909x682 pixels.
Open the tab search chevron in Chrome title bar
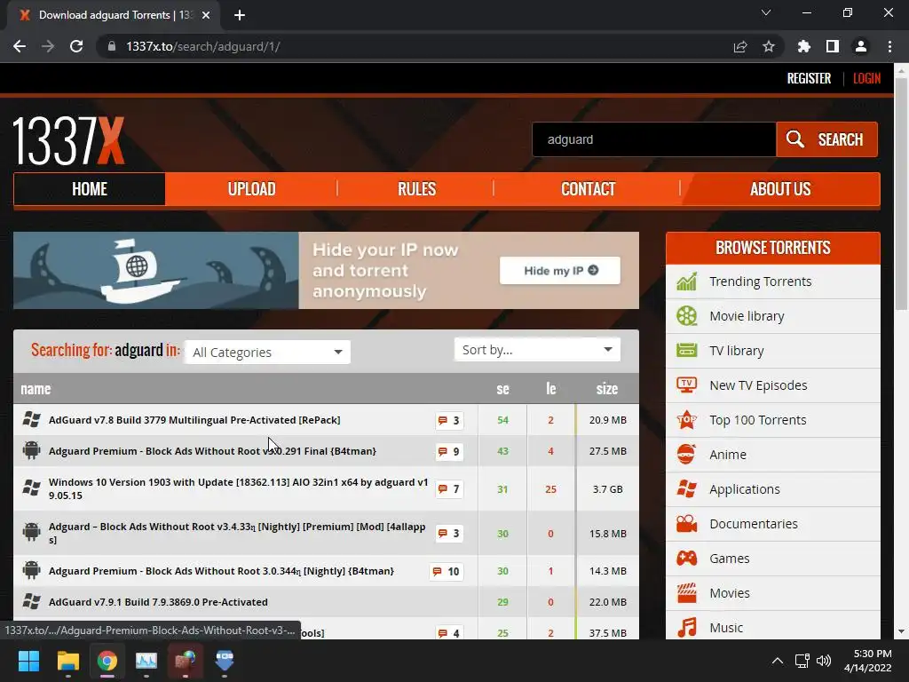pyautogui.click(x=766, y=12)
